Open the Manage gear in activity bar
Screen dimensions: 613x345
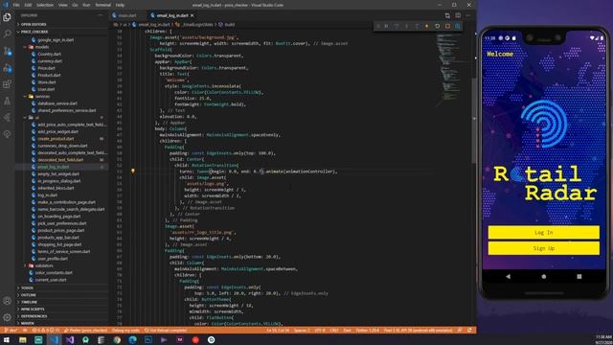tap(7, 317)
